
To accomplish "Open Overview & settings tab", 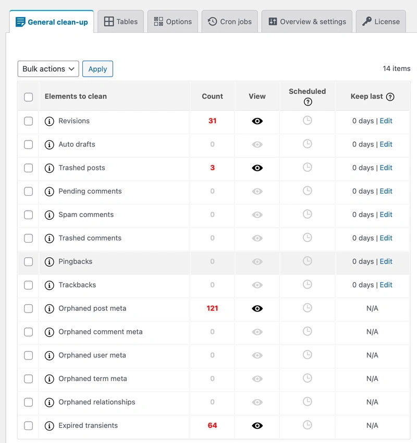I will [307, 21].
